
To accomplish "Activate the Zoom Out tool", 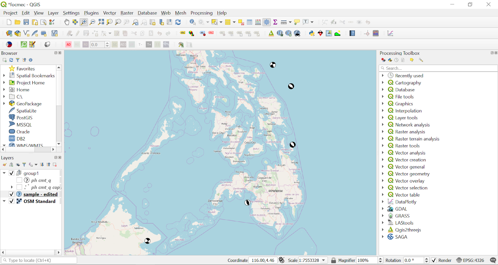I will [x=92, y=22].
